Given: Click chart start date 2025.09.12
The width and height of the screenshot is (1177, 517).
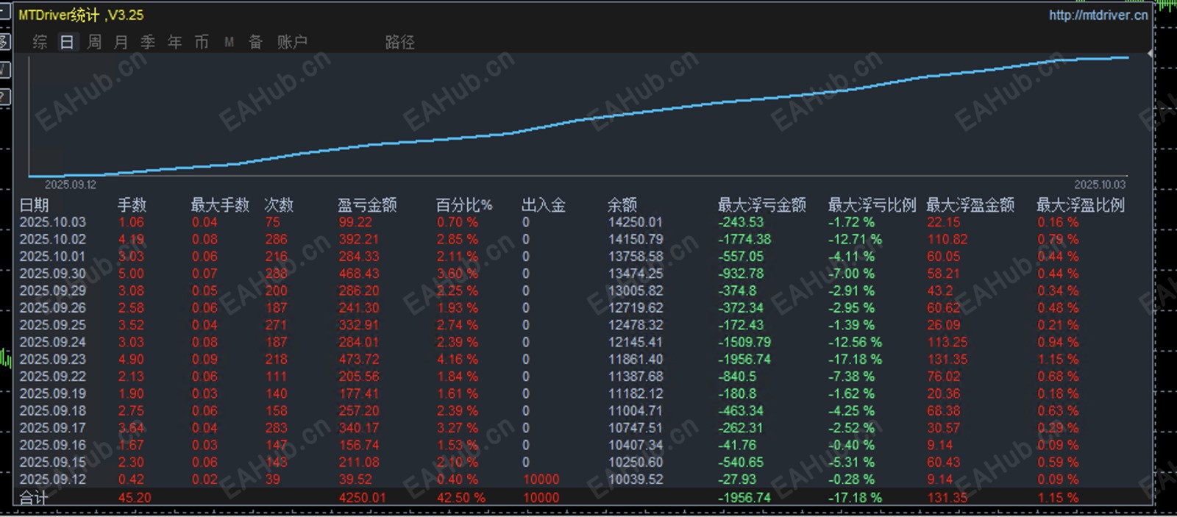Looking at the screenshot, I should 71,185.
